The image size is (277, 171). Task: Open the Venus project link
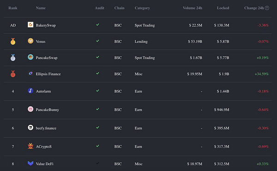[41, 41]
